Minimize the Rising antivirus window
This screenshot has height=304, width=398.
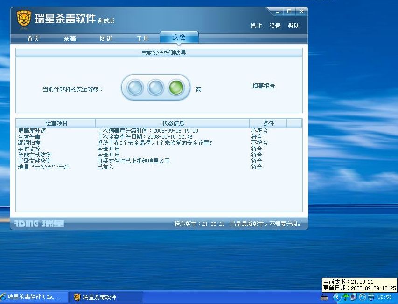[x=278, y=12]
